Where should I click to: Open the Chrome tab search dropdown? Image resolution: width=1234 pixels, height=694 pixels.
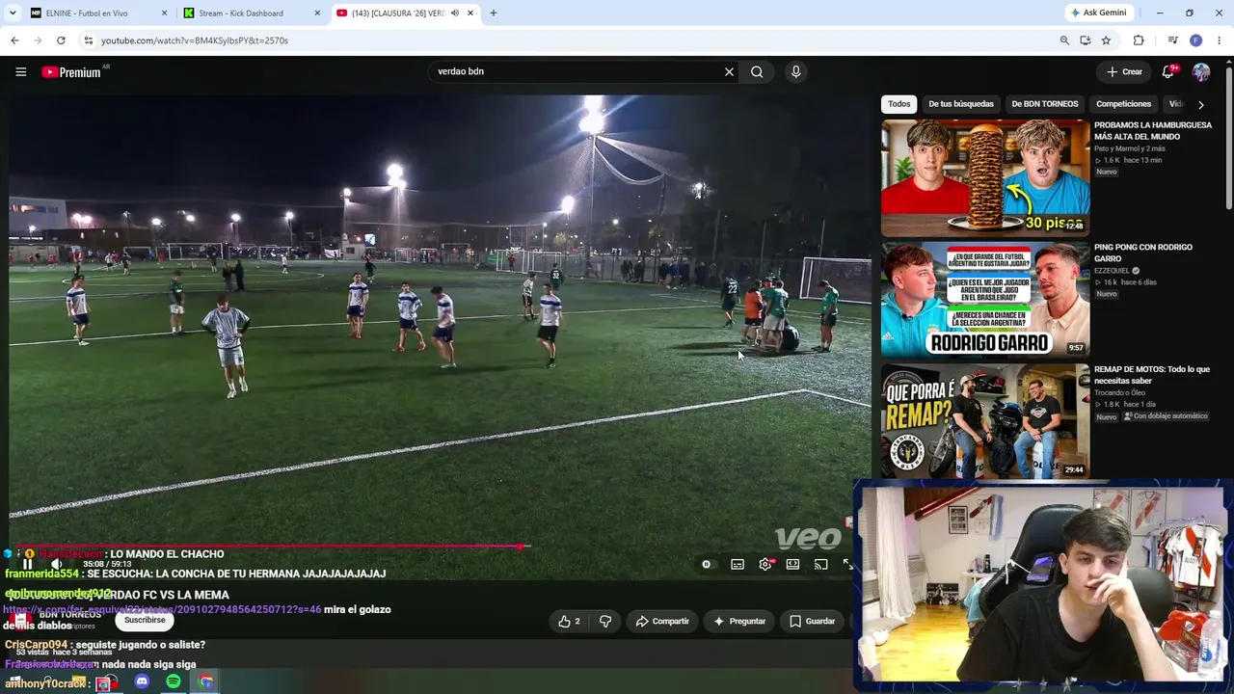pyautogui.click(x=13, y=13)
